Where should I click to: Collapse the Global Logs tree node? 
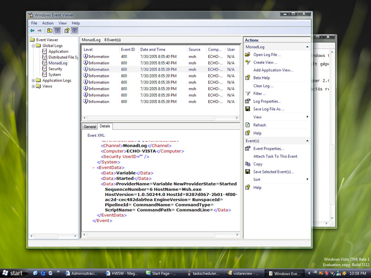point(33,46)
